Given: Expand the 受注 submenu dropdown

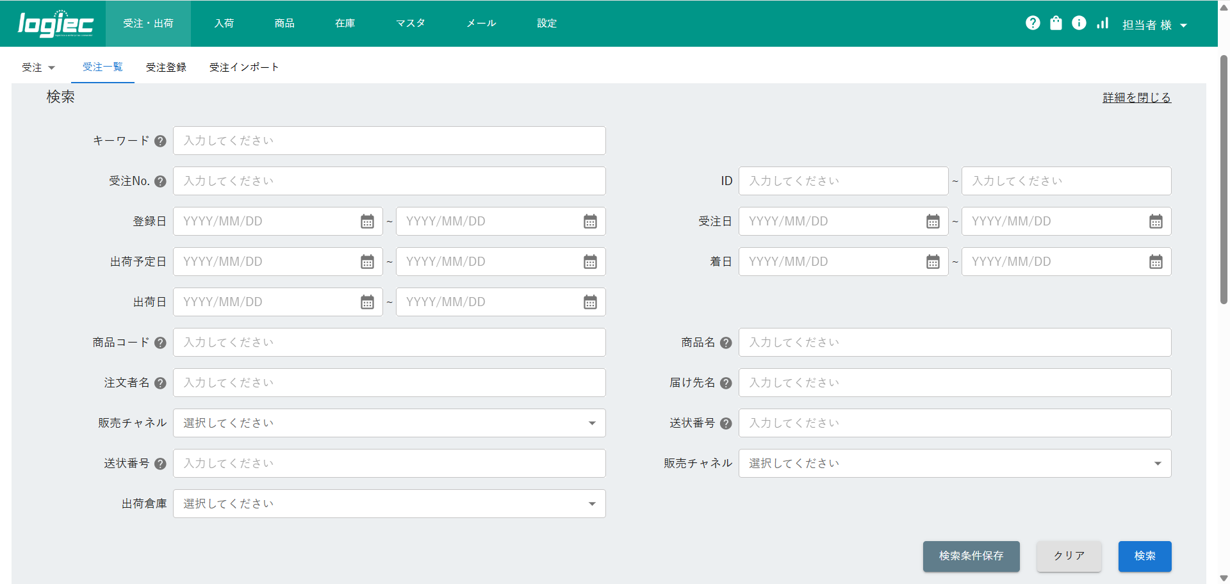Looking at the screenshot, I should point(38,67).
